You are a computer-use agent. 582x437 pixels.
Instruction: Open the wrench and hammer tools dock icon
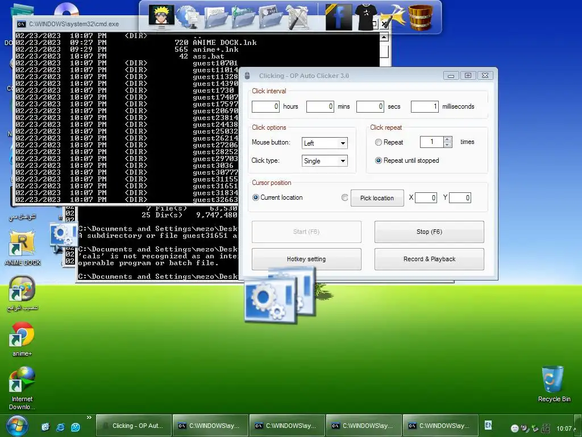(298, 17)
